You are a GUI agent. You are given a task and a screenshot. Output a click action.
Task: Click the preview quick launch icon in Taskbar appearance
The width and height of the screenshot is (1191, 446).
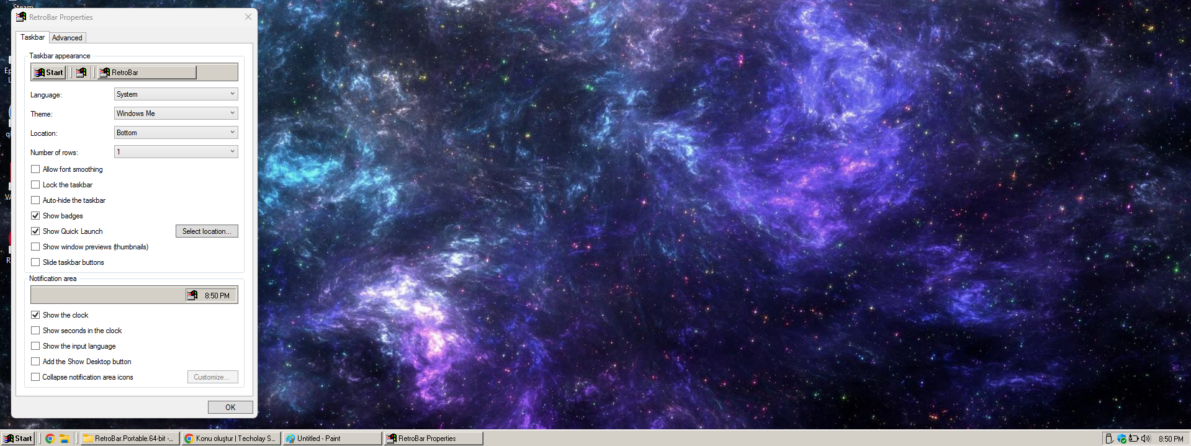click(x=81, y=73)
